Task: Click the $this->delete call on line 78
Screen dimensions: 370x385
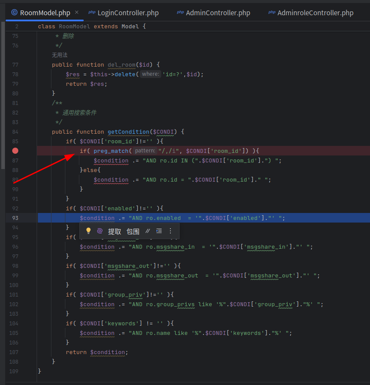Action: tap(147, 74)
